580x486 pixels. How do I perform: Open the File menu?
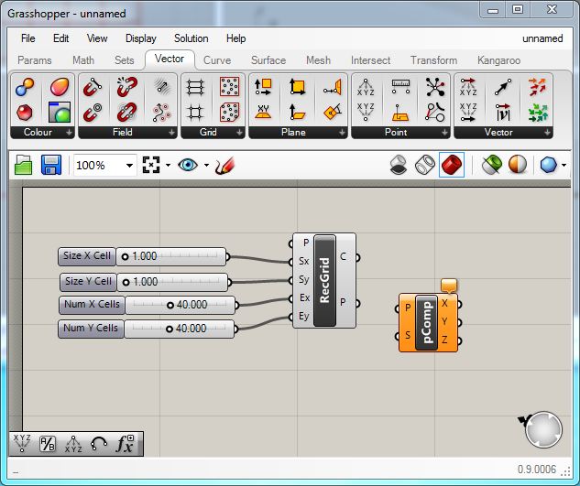tap(28, 38)
